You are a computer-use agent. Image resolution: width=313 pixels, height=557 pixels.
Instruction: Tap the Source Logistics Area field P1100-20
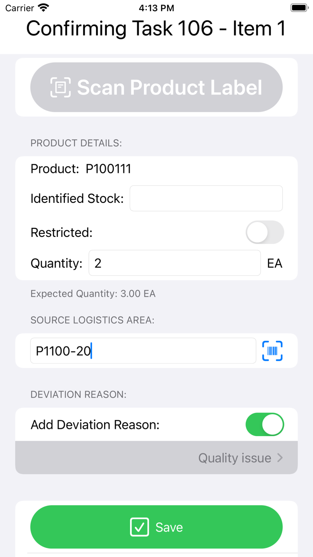(x=143, y=351)
